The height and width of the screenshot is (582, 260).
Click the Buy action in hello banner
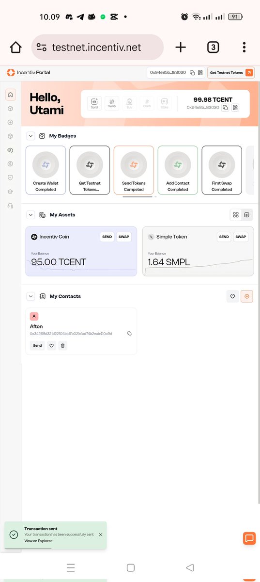[x=129, y=103]
